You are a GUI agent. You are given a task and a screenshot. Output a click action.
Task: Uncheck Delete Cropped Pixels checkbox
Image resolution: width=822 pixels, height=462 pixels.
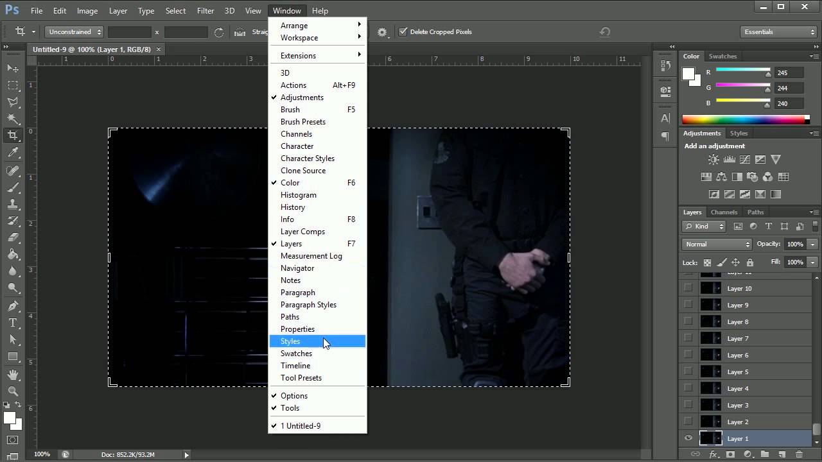403,31
